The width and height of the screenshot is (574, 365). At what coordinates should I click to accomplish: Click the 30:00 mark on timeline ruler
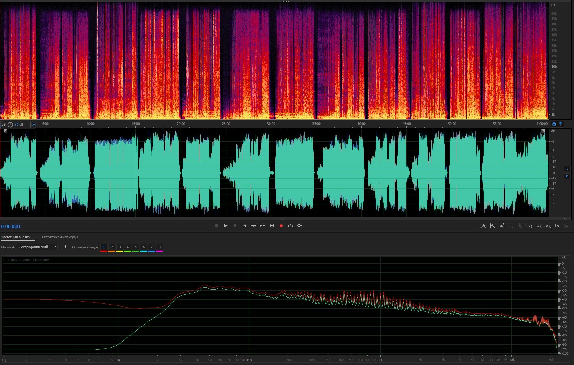(271, 124)
